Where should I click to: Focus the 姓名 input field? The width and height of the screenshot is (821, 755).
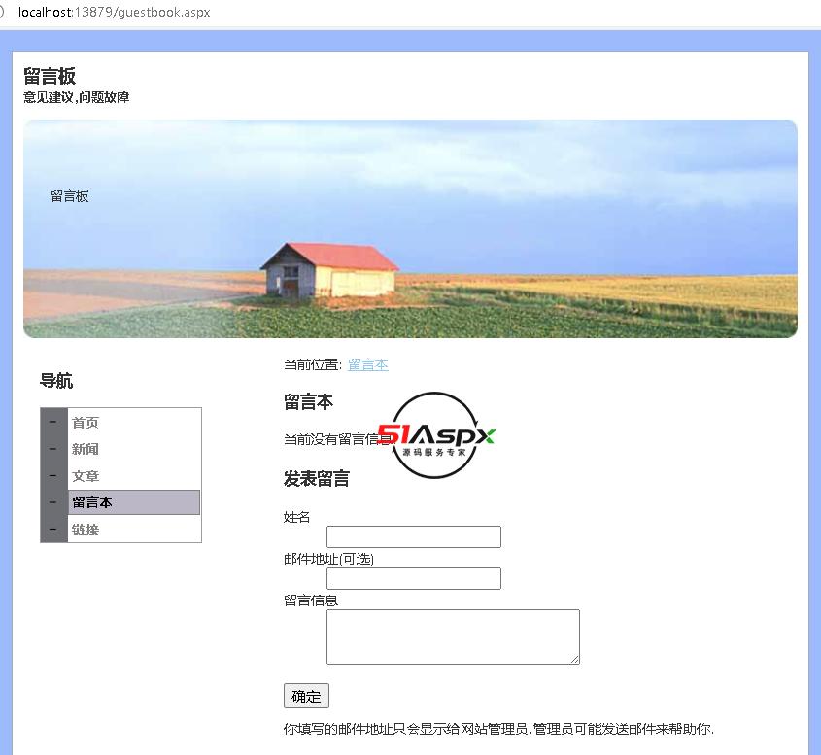click(x=414, y=536)
